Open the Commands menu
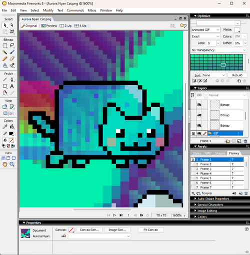Screen dimensions: 250x255 coord(75,10)
